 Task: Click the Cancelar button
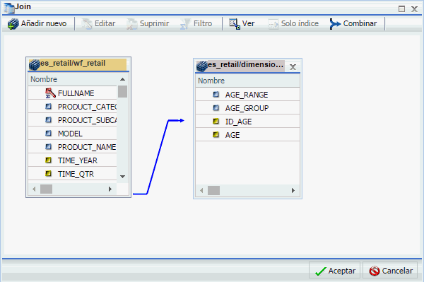tap(391, 271)
